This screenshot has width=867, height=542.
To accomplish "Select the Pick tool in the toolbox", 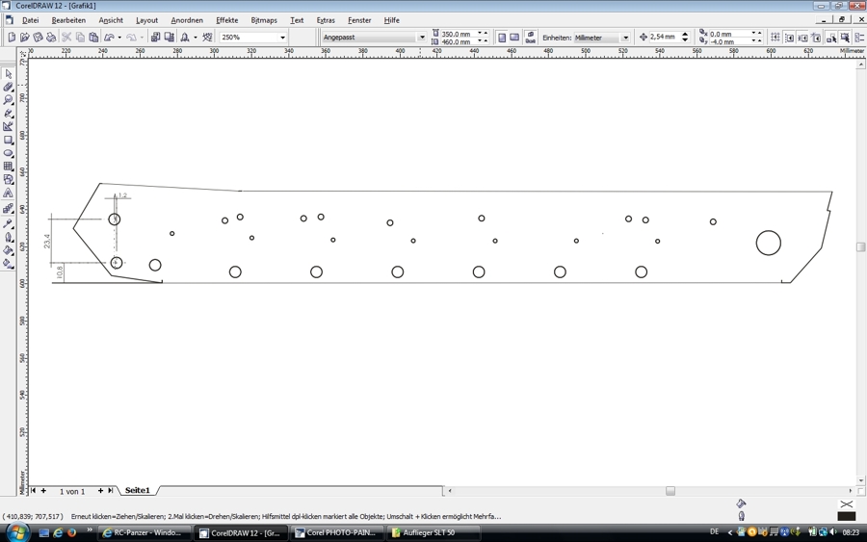I will [x=9, y=73].
